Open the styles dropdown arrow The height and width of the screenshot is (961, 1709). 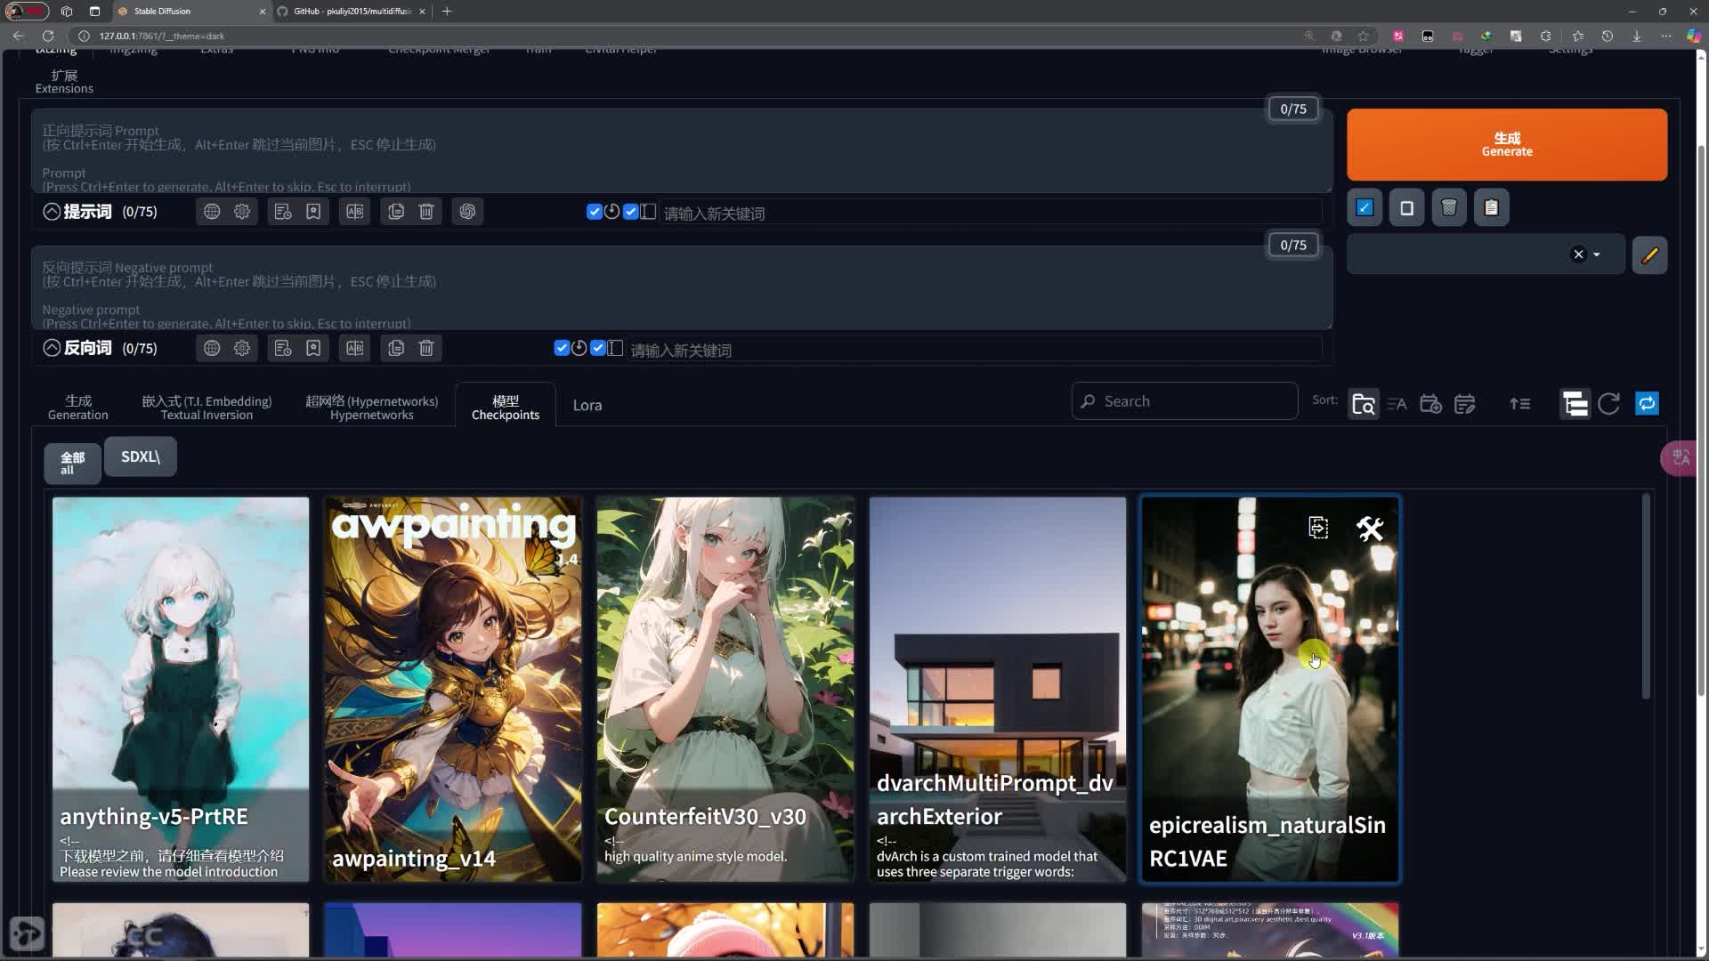click(x=1597, y=254)
